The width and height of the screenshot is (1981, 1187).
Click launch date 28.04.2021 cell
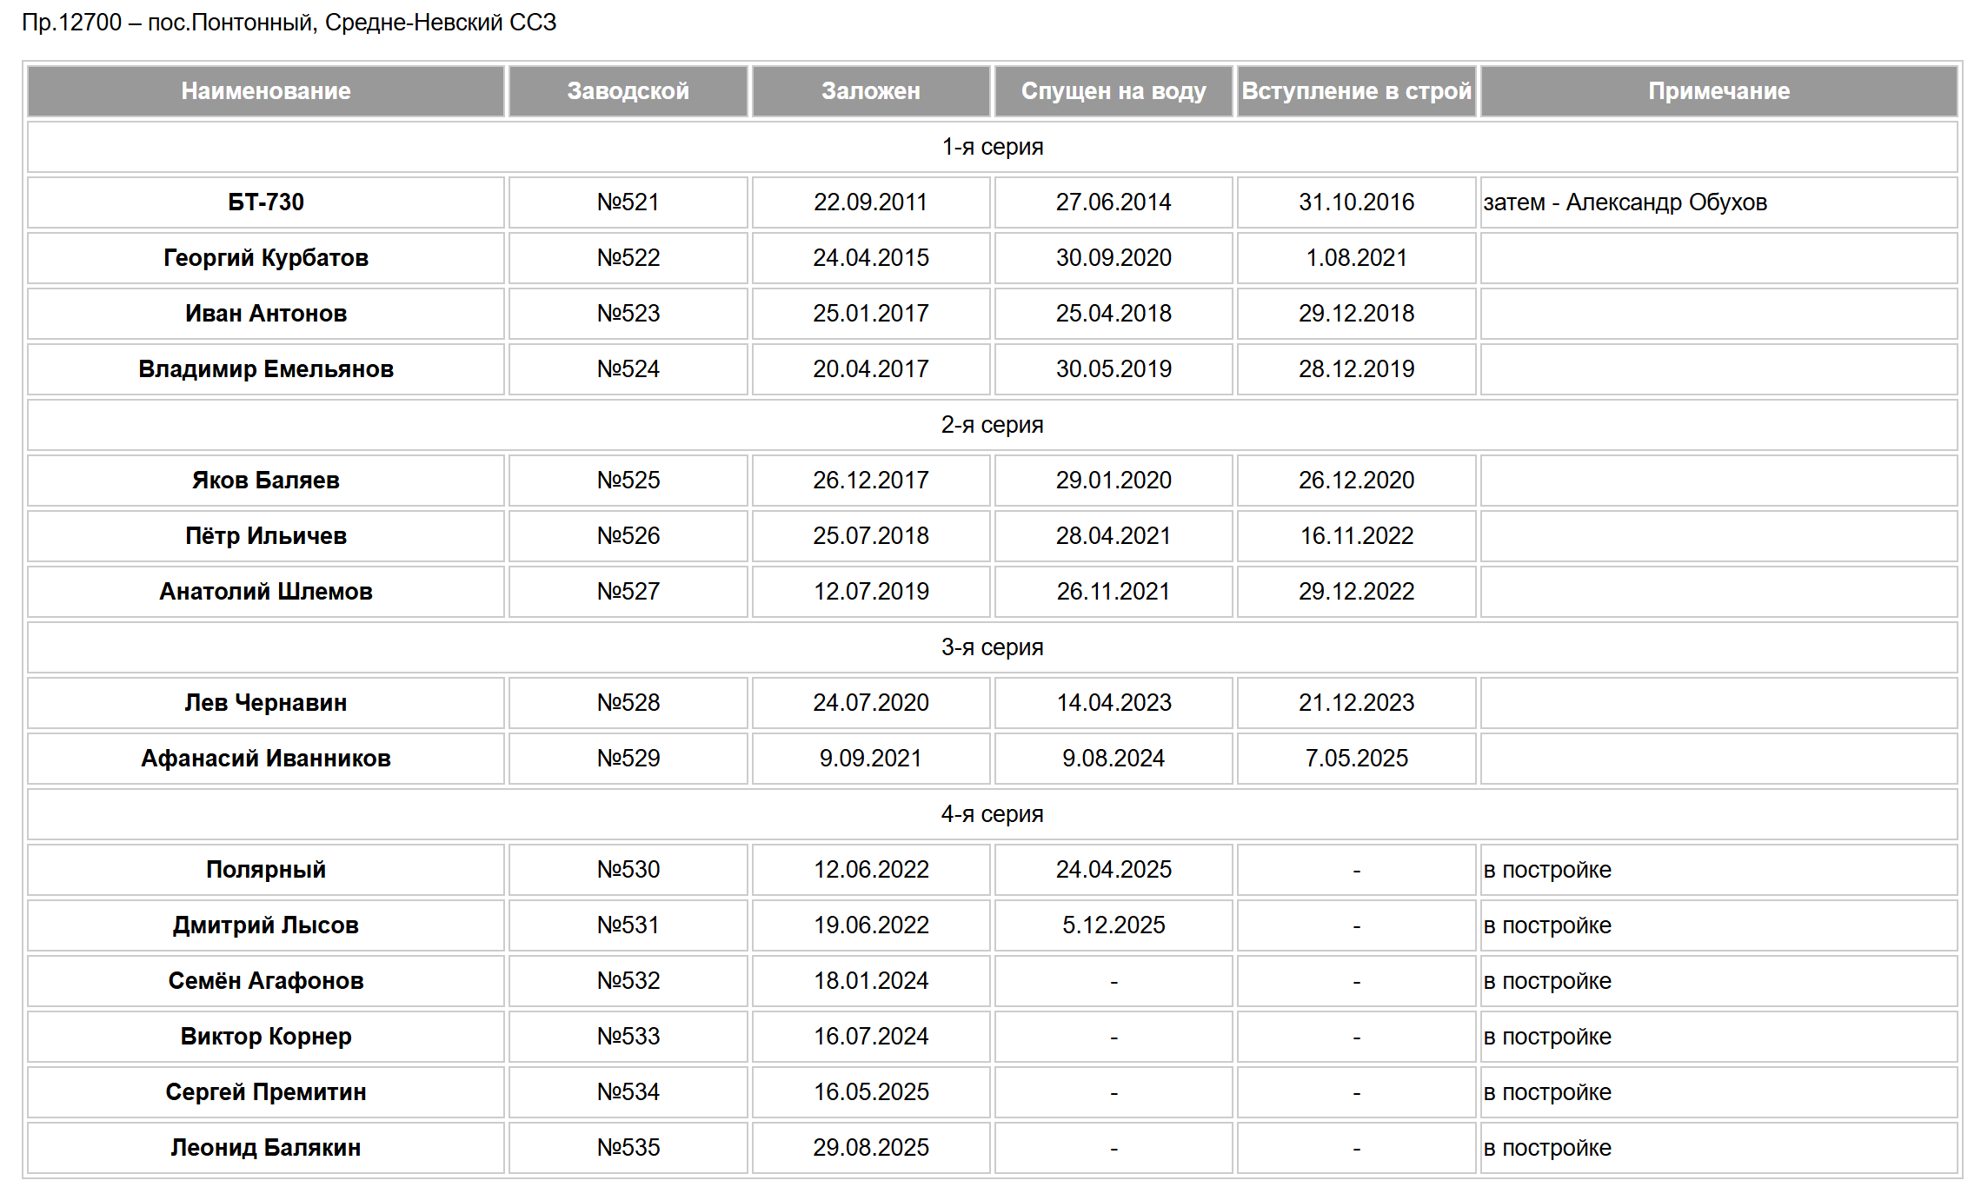(x=1113, y=536)
